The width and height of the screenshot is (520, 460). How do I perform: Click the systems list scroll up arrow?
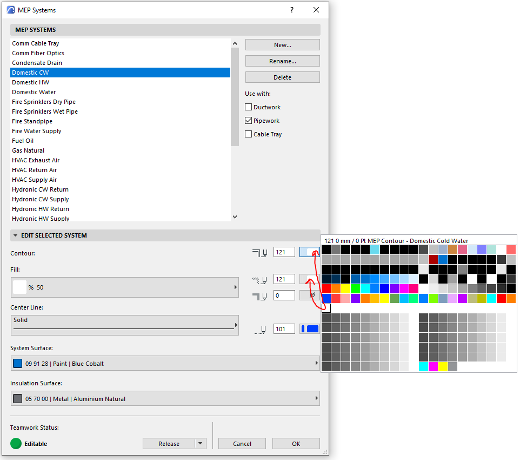pos(235,43)
